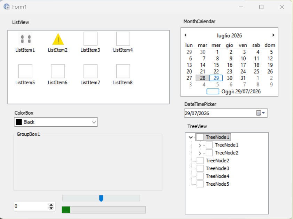293x219 pixels.
Task: Select the ListItem8 blank icon
Action: (x=123, y=71)
